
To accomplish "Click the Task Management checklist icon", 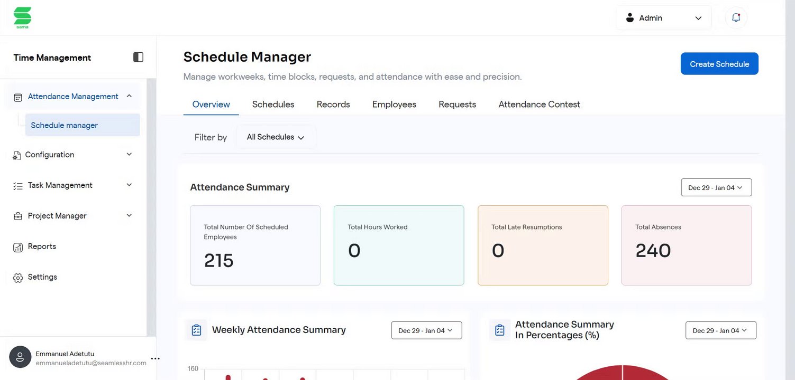I will click(x=18, y=186).
